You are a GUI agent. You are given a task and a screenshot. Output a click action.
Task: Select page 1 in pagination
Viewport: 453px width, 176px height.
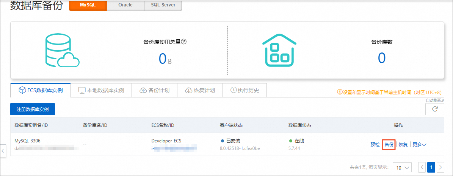pyautogui.click(x=431, y=167)
